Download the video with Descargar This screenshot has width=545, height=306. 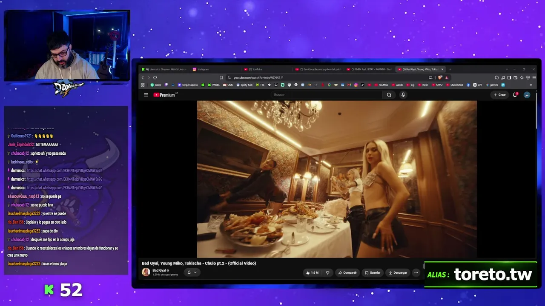[398, 273]
